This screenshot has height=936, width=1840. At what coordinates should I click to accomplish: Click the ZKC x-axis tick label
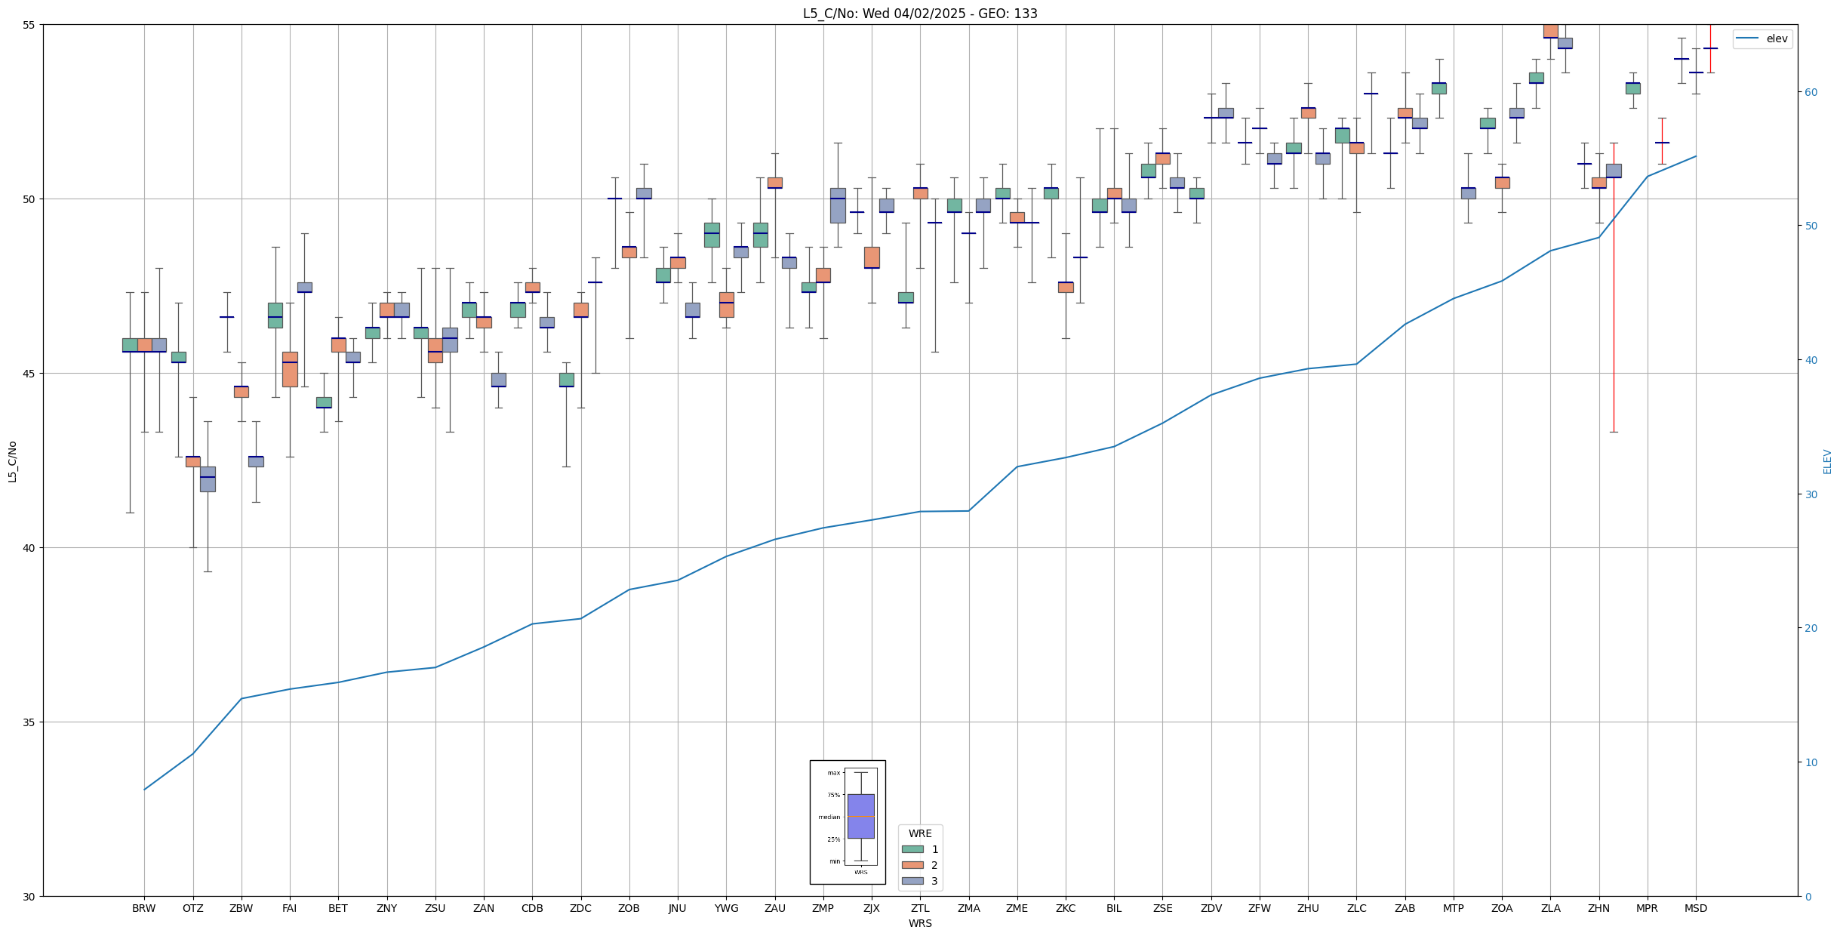pyautogui.click(x=1065, y=909)
